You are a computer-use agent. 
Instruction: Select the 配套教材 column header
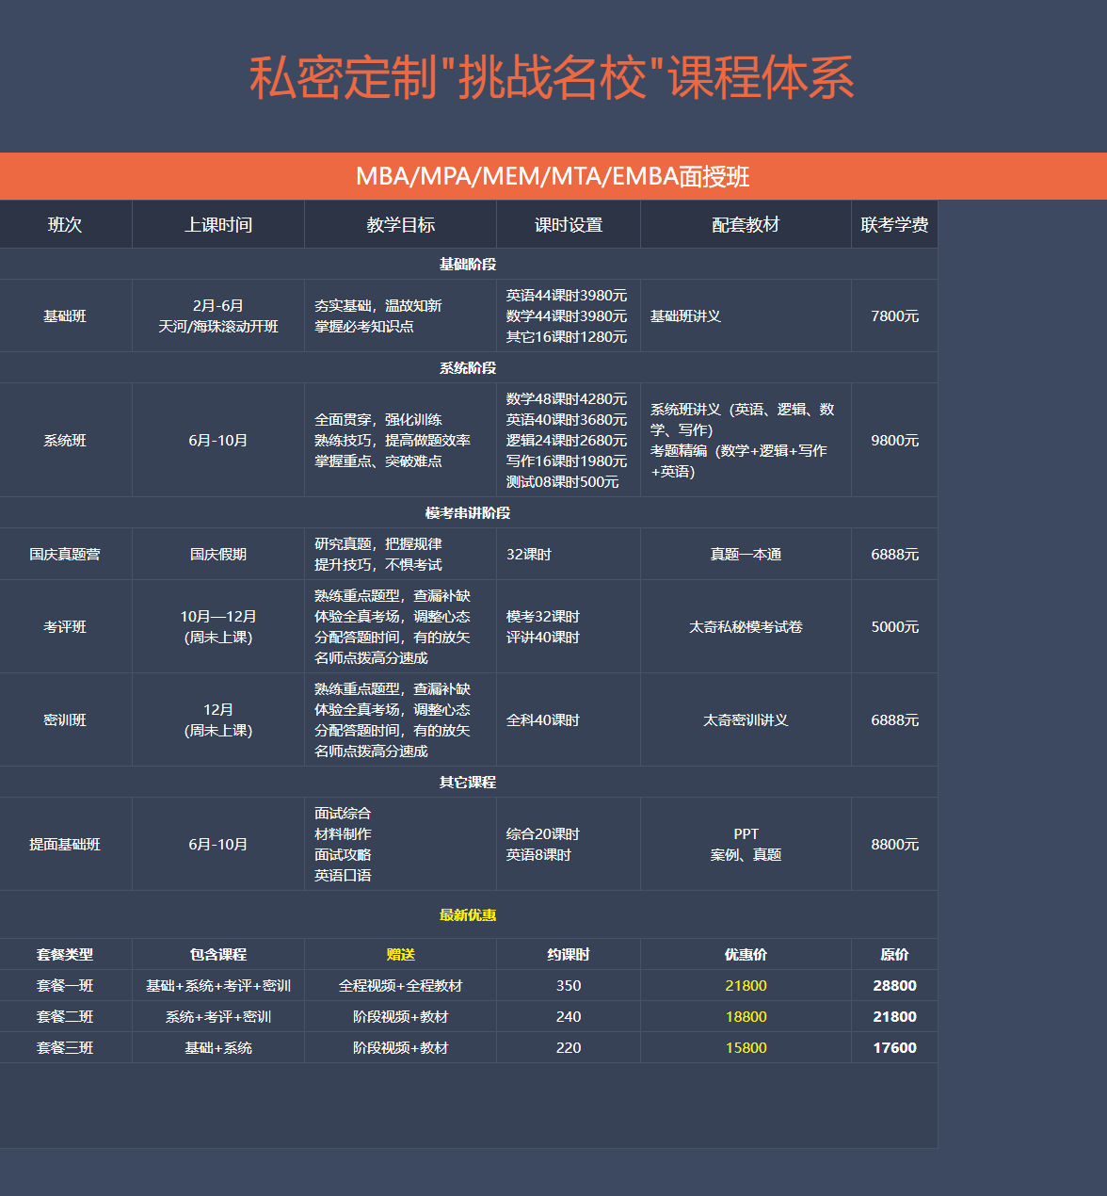point(746,225)
